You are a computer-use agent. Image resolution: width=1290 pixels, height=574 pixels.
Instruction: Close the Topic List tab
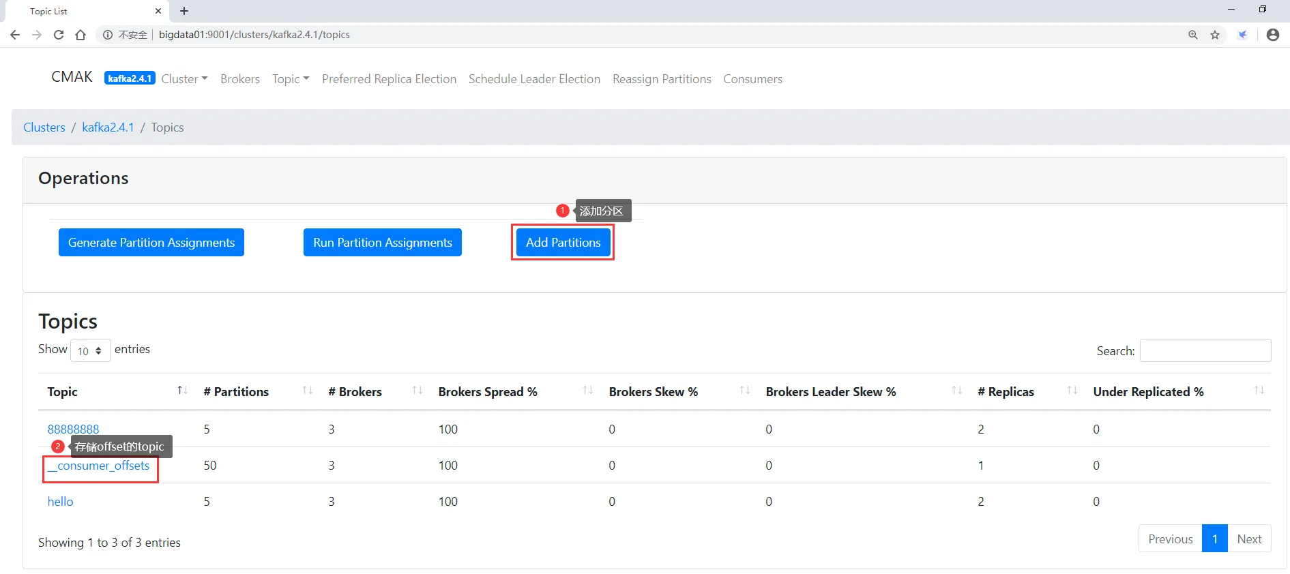click(x=158, y=11)
